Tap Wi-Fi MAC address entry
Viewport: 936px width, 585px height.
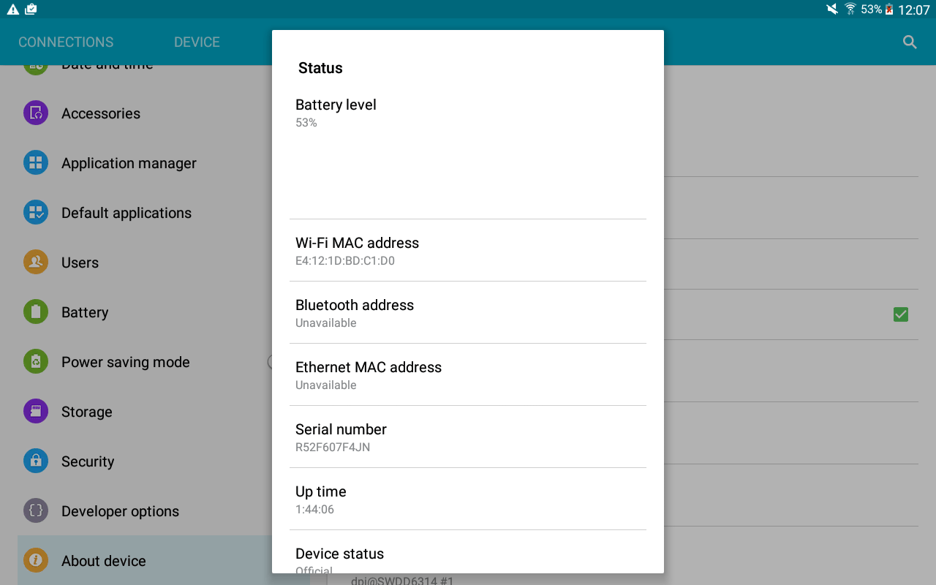(x=468, y=250)
